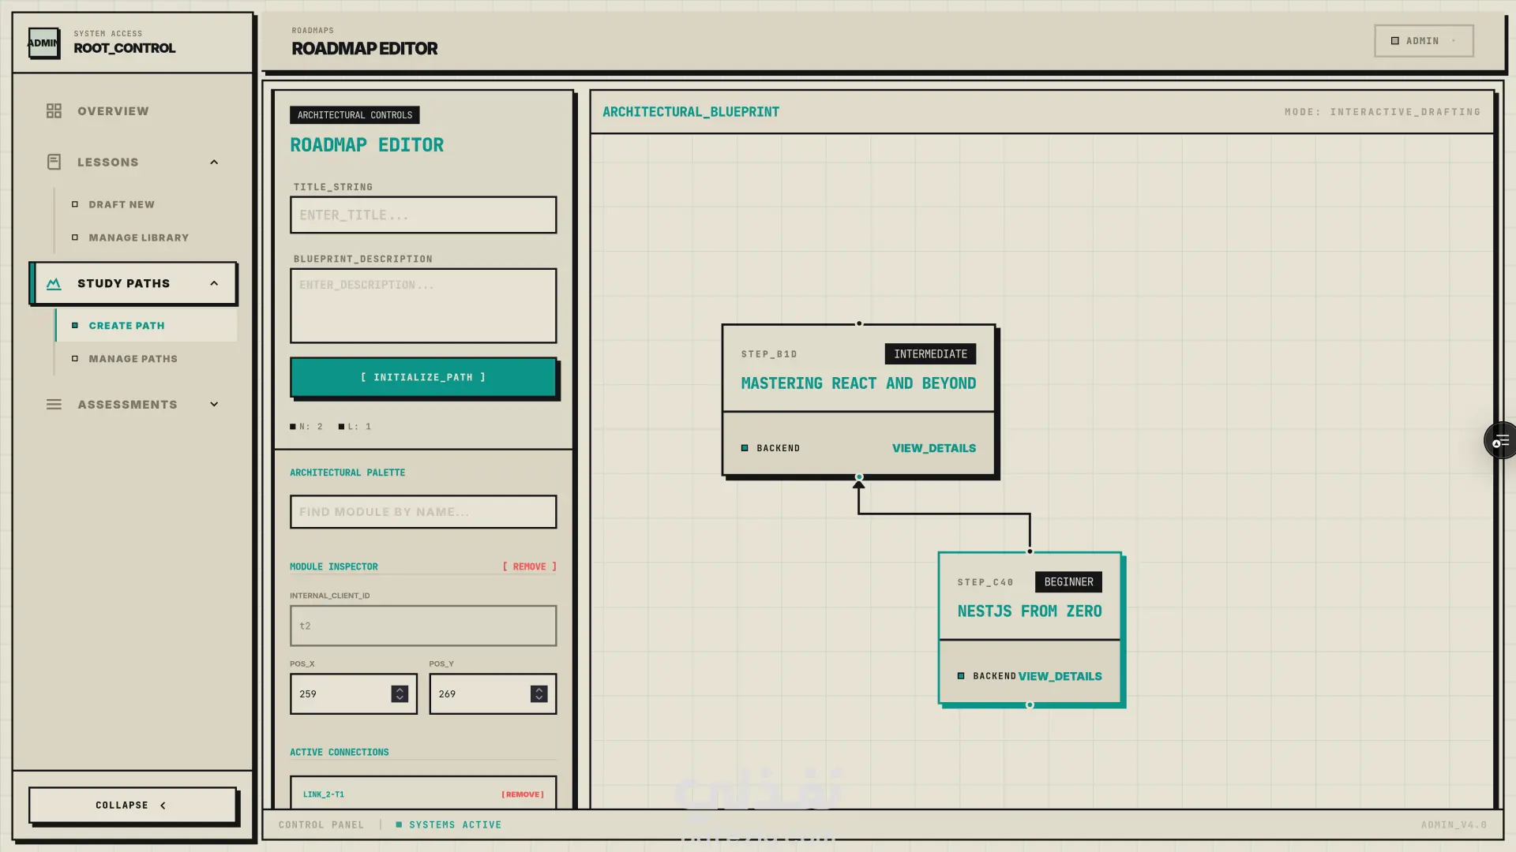Collapse the Lessons section chevron
This screenshot has width=1516, height=852.
(x=214, y=162)
